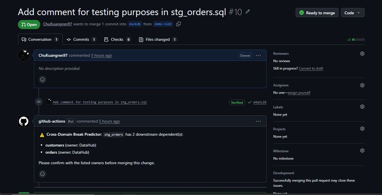Click the pull request number #10
382x195 pixels.
pyautogui.click(x=235, y=12)
